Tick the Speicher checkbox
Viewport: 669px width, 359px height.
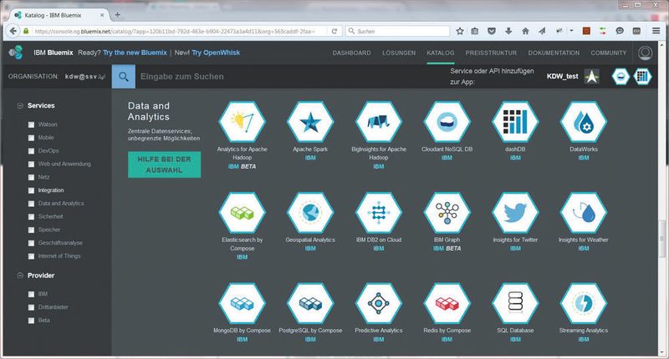coord(31,230)
